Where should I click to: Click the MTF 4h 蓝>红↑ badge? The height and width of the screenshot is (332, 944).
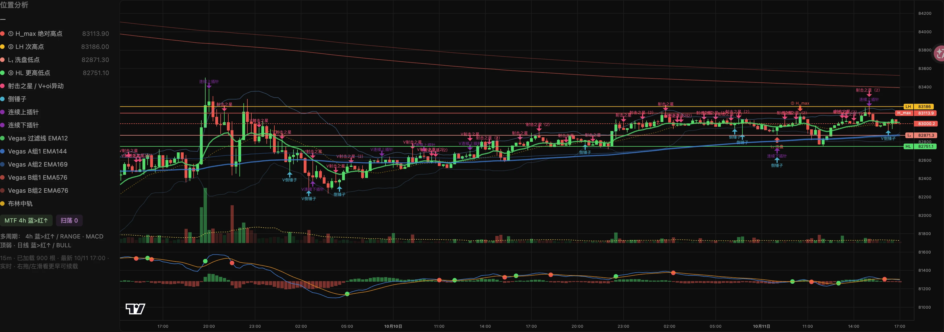coord(26,221)
